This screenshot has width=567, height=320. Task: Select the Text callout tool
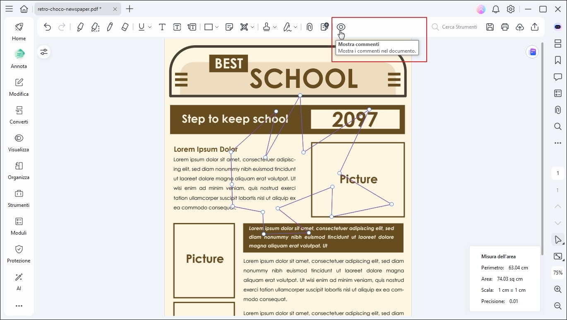192,27
